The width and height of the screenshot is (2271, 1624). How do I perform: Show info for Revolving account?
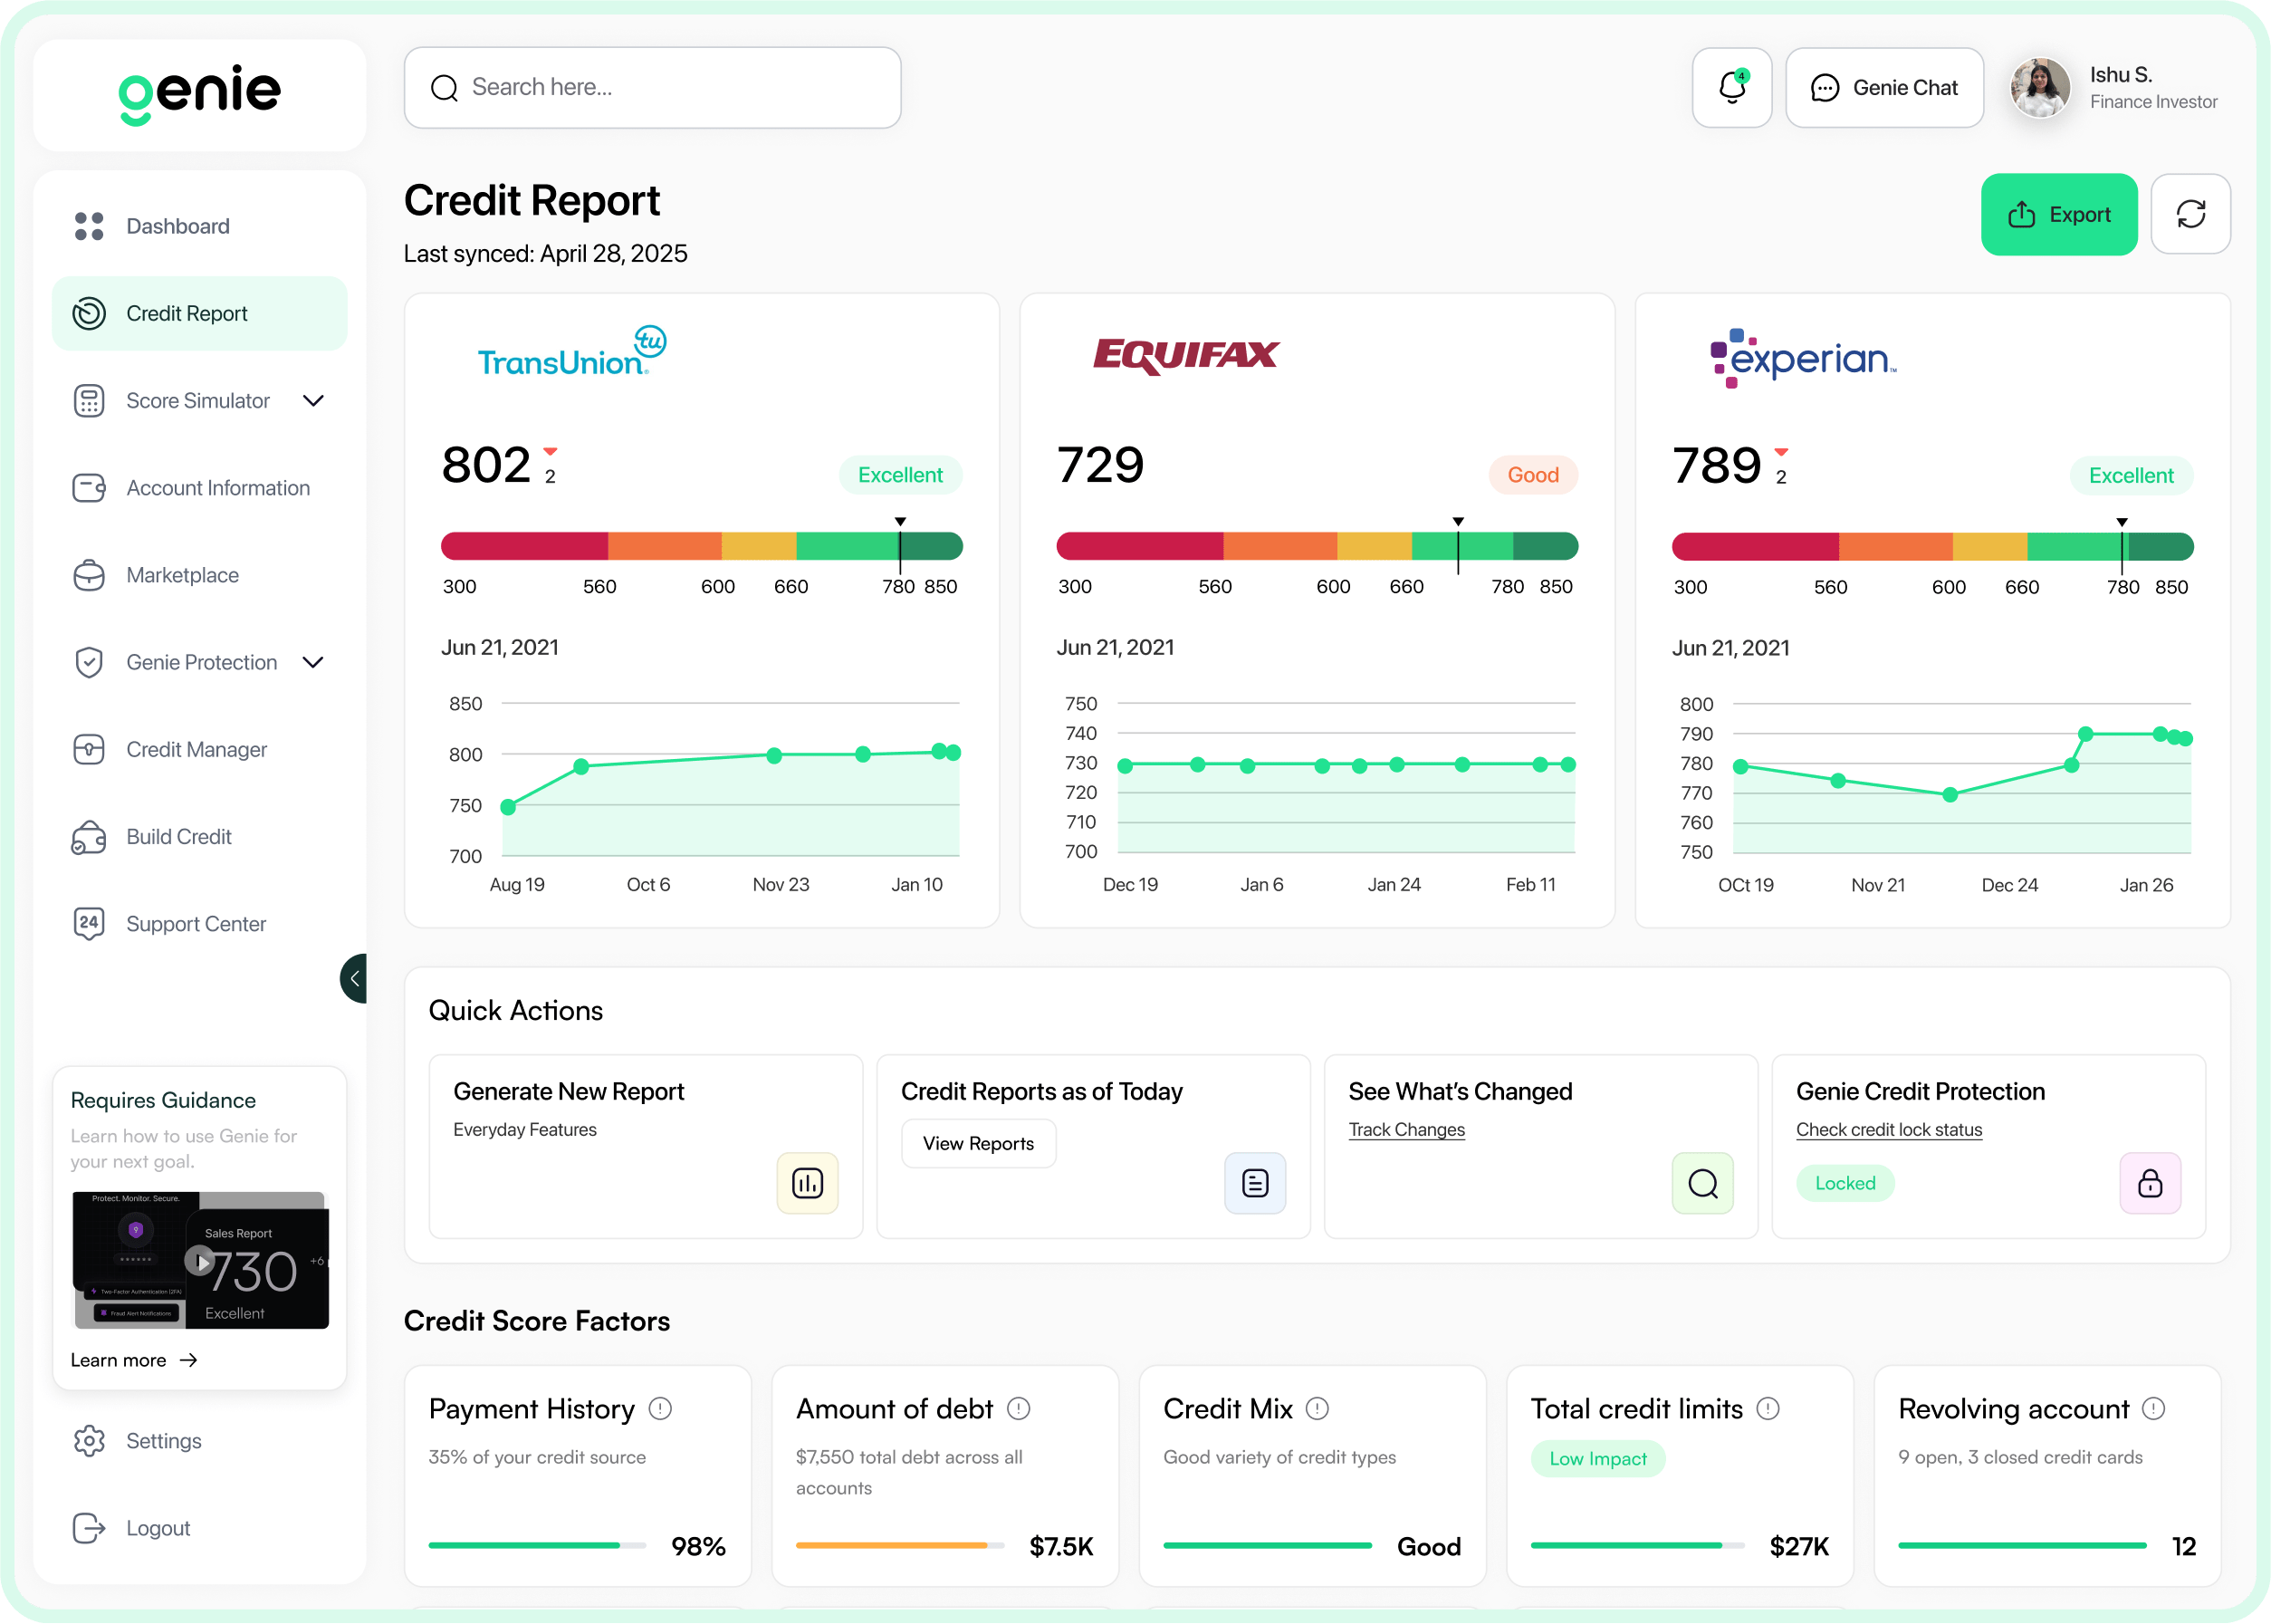pyautogui.click(x=2153, y=1408)
